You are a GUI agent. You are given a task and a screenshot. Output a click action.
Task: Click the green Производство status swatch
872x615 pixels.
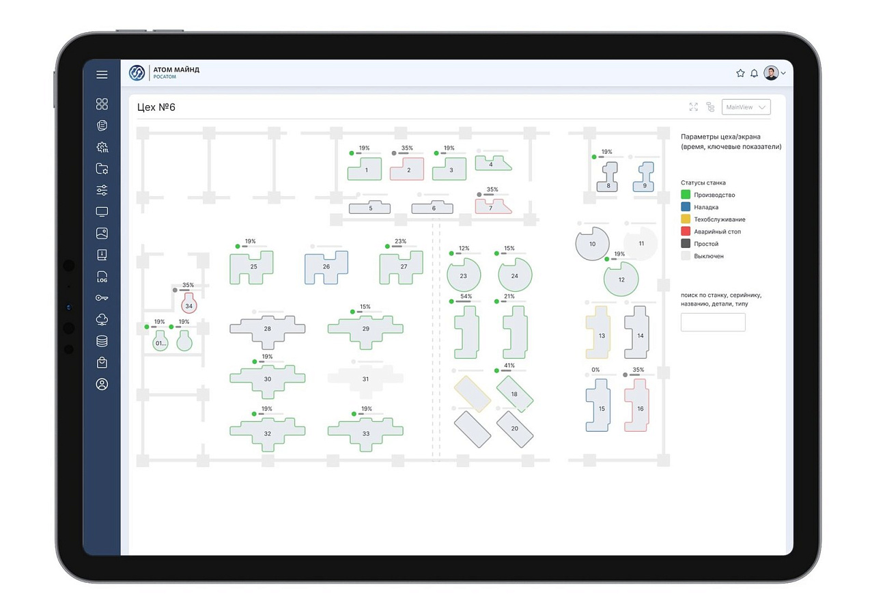[x=686, y=195]
